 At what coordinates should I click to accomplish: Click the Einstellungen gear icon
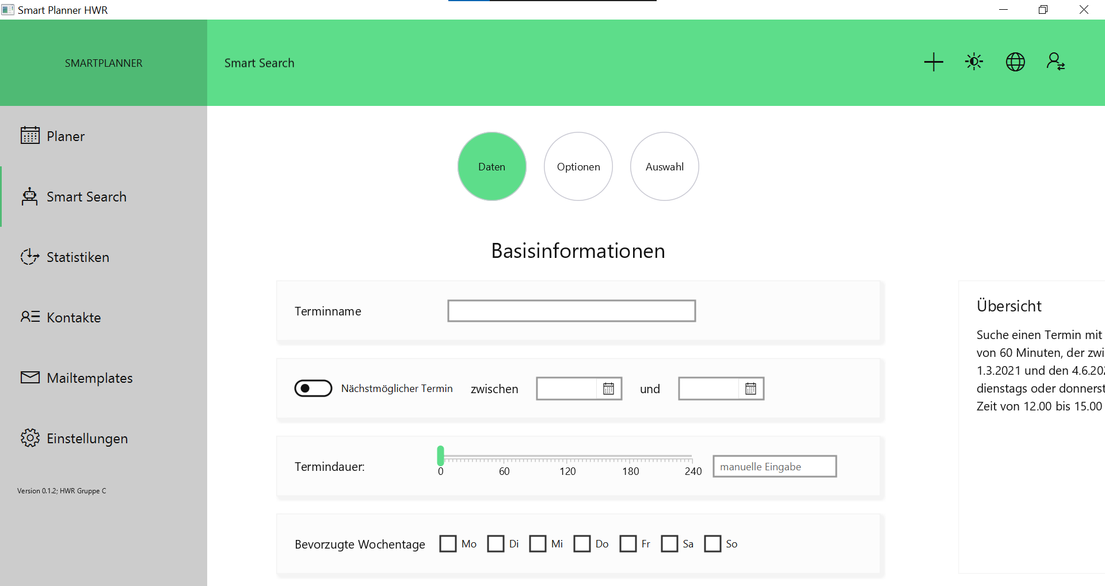point(30,438)
